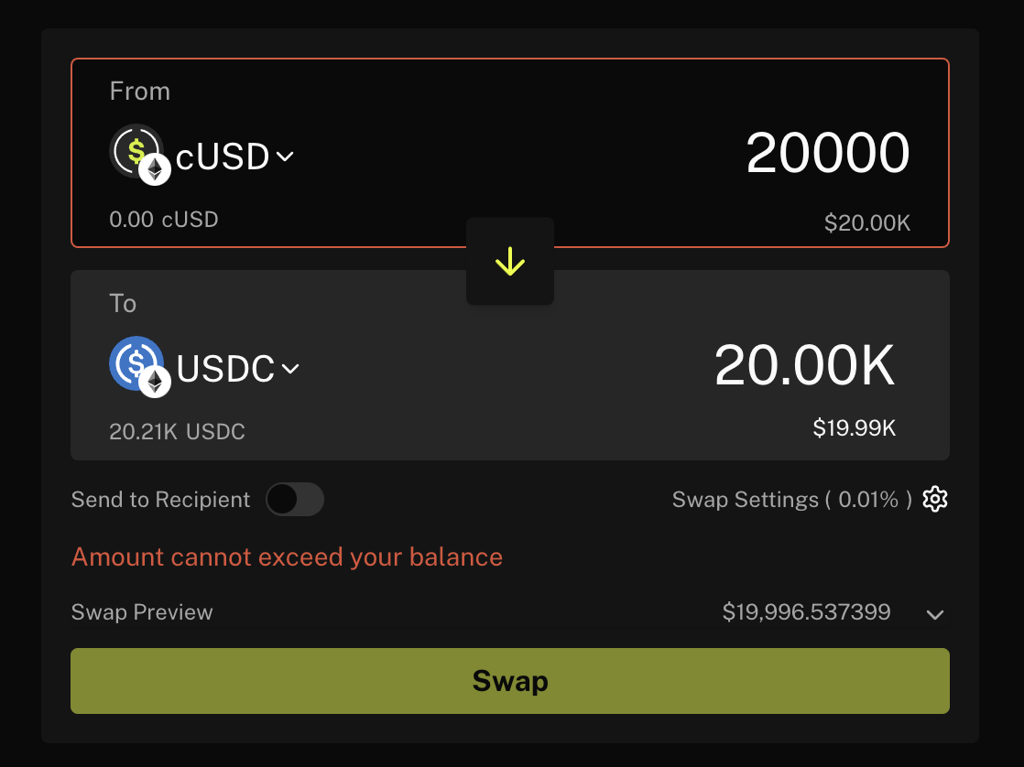Click the Send to Recipient label
Screen dimensions: 1024x767
(x=160, y=500)
